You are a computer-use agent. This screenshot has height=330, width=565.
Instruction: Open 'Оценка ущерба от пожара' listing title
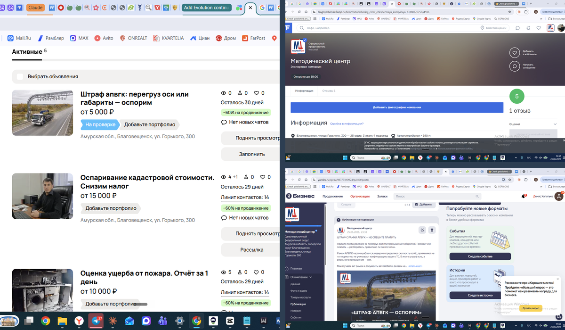click(144, 277)
